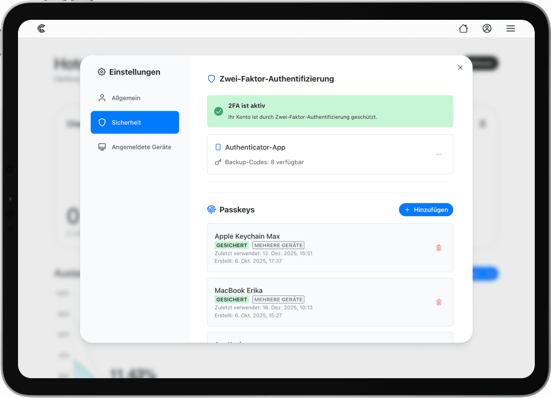
Task: Delete the Apple Keychain Max passkey
Action: tap(438, 248)
